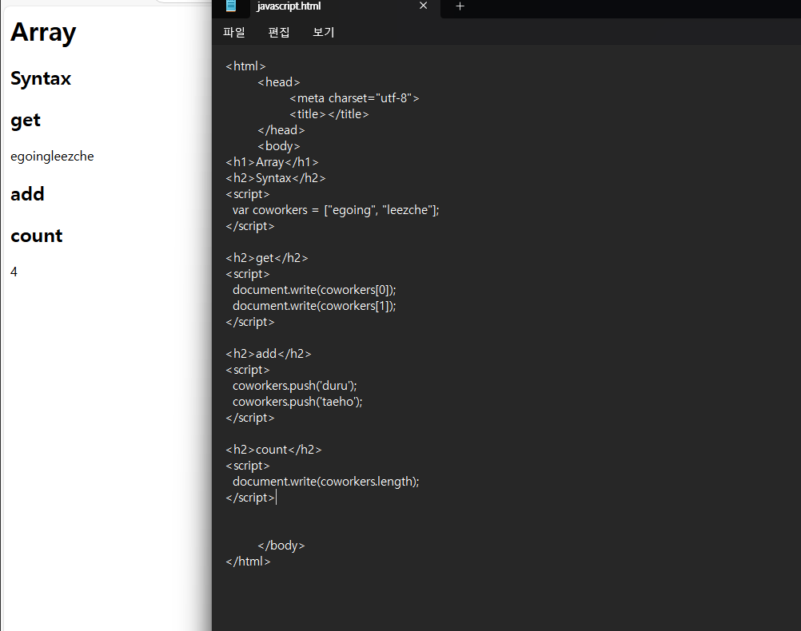Screen dimensions: 801x631
Task: Place cursor on the <html> opening line
Action: [245, 66]
